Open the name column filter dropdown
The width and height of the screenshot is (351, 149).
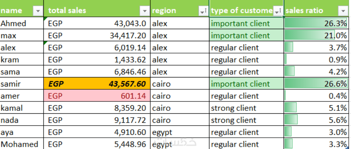[x=38, y=11]
